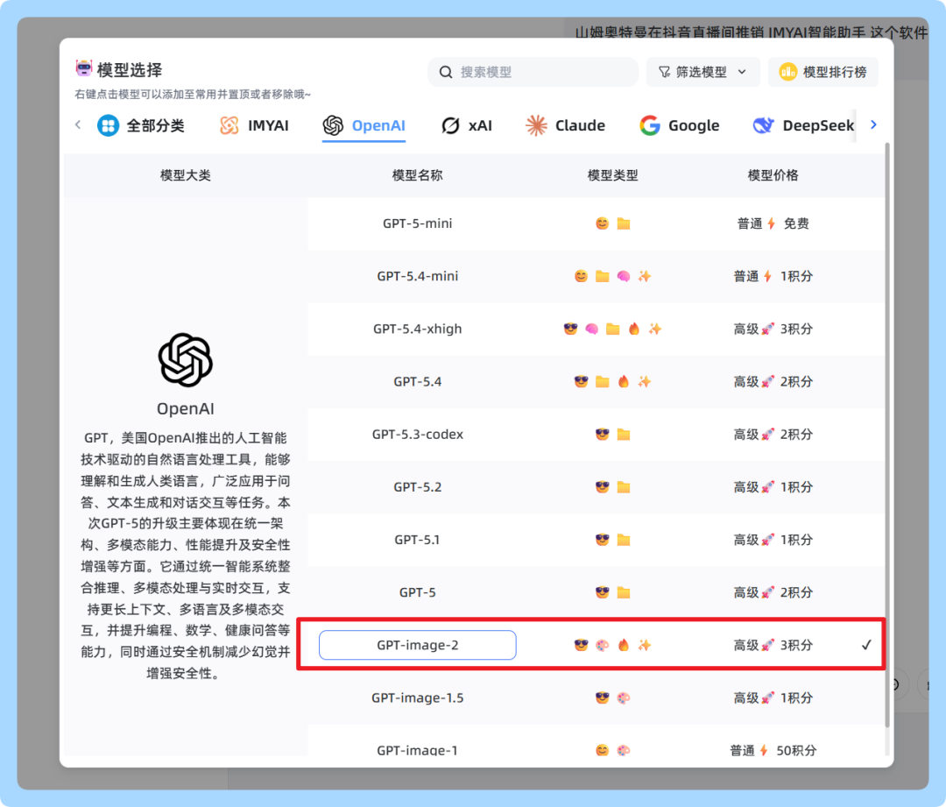Click the OpenAI logo in category tabs
946x807 pixels.
coord(333,125)
